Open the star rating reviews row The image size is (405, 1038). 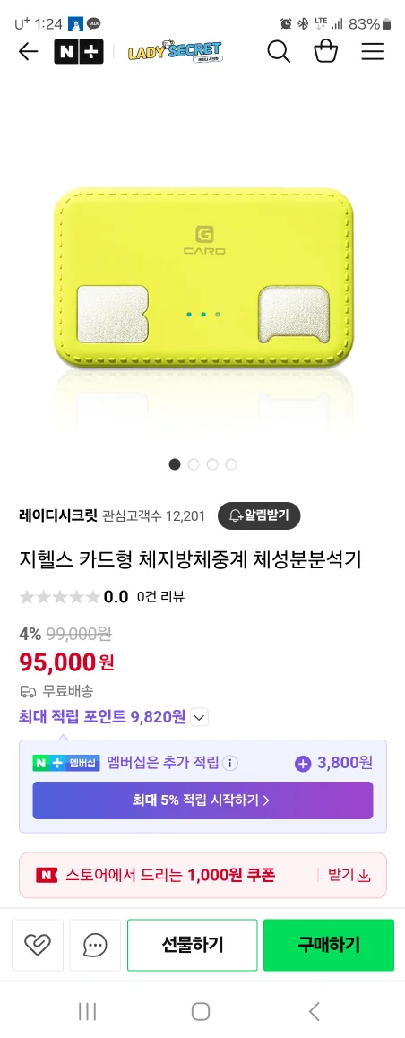[x=102, y=596]
